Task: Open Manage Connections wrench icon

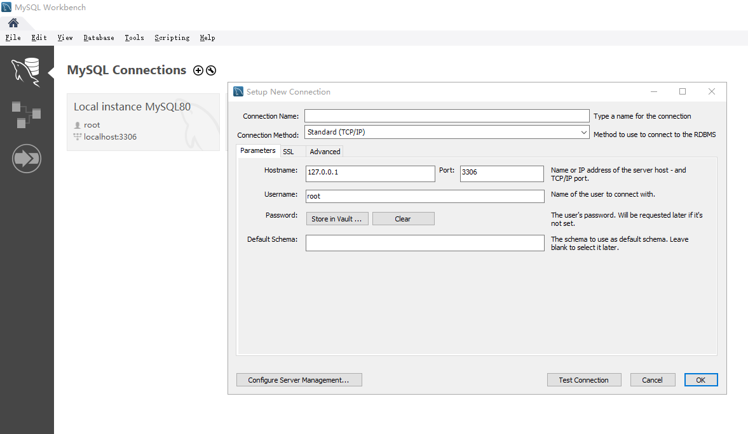Action: click(211, 70)
